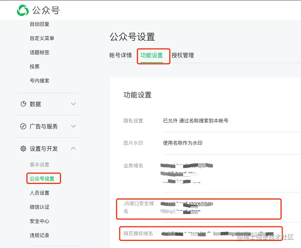
Task: Click the WeChat 公众号 logo icon
Action: click(x=23, y=10)
